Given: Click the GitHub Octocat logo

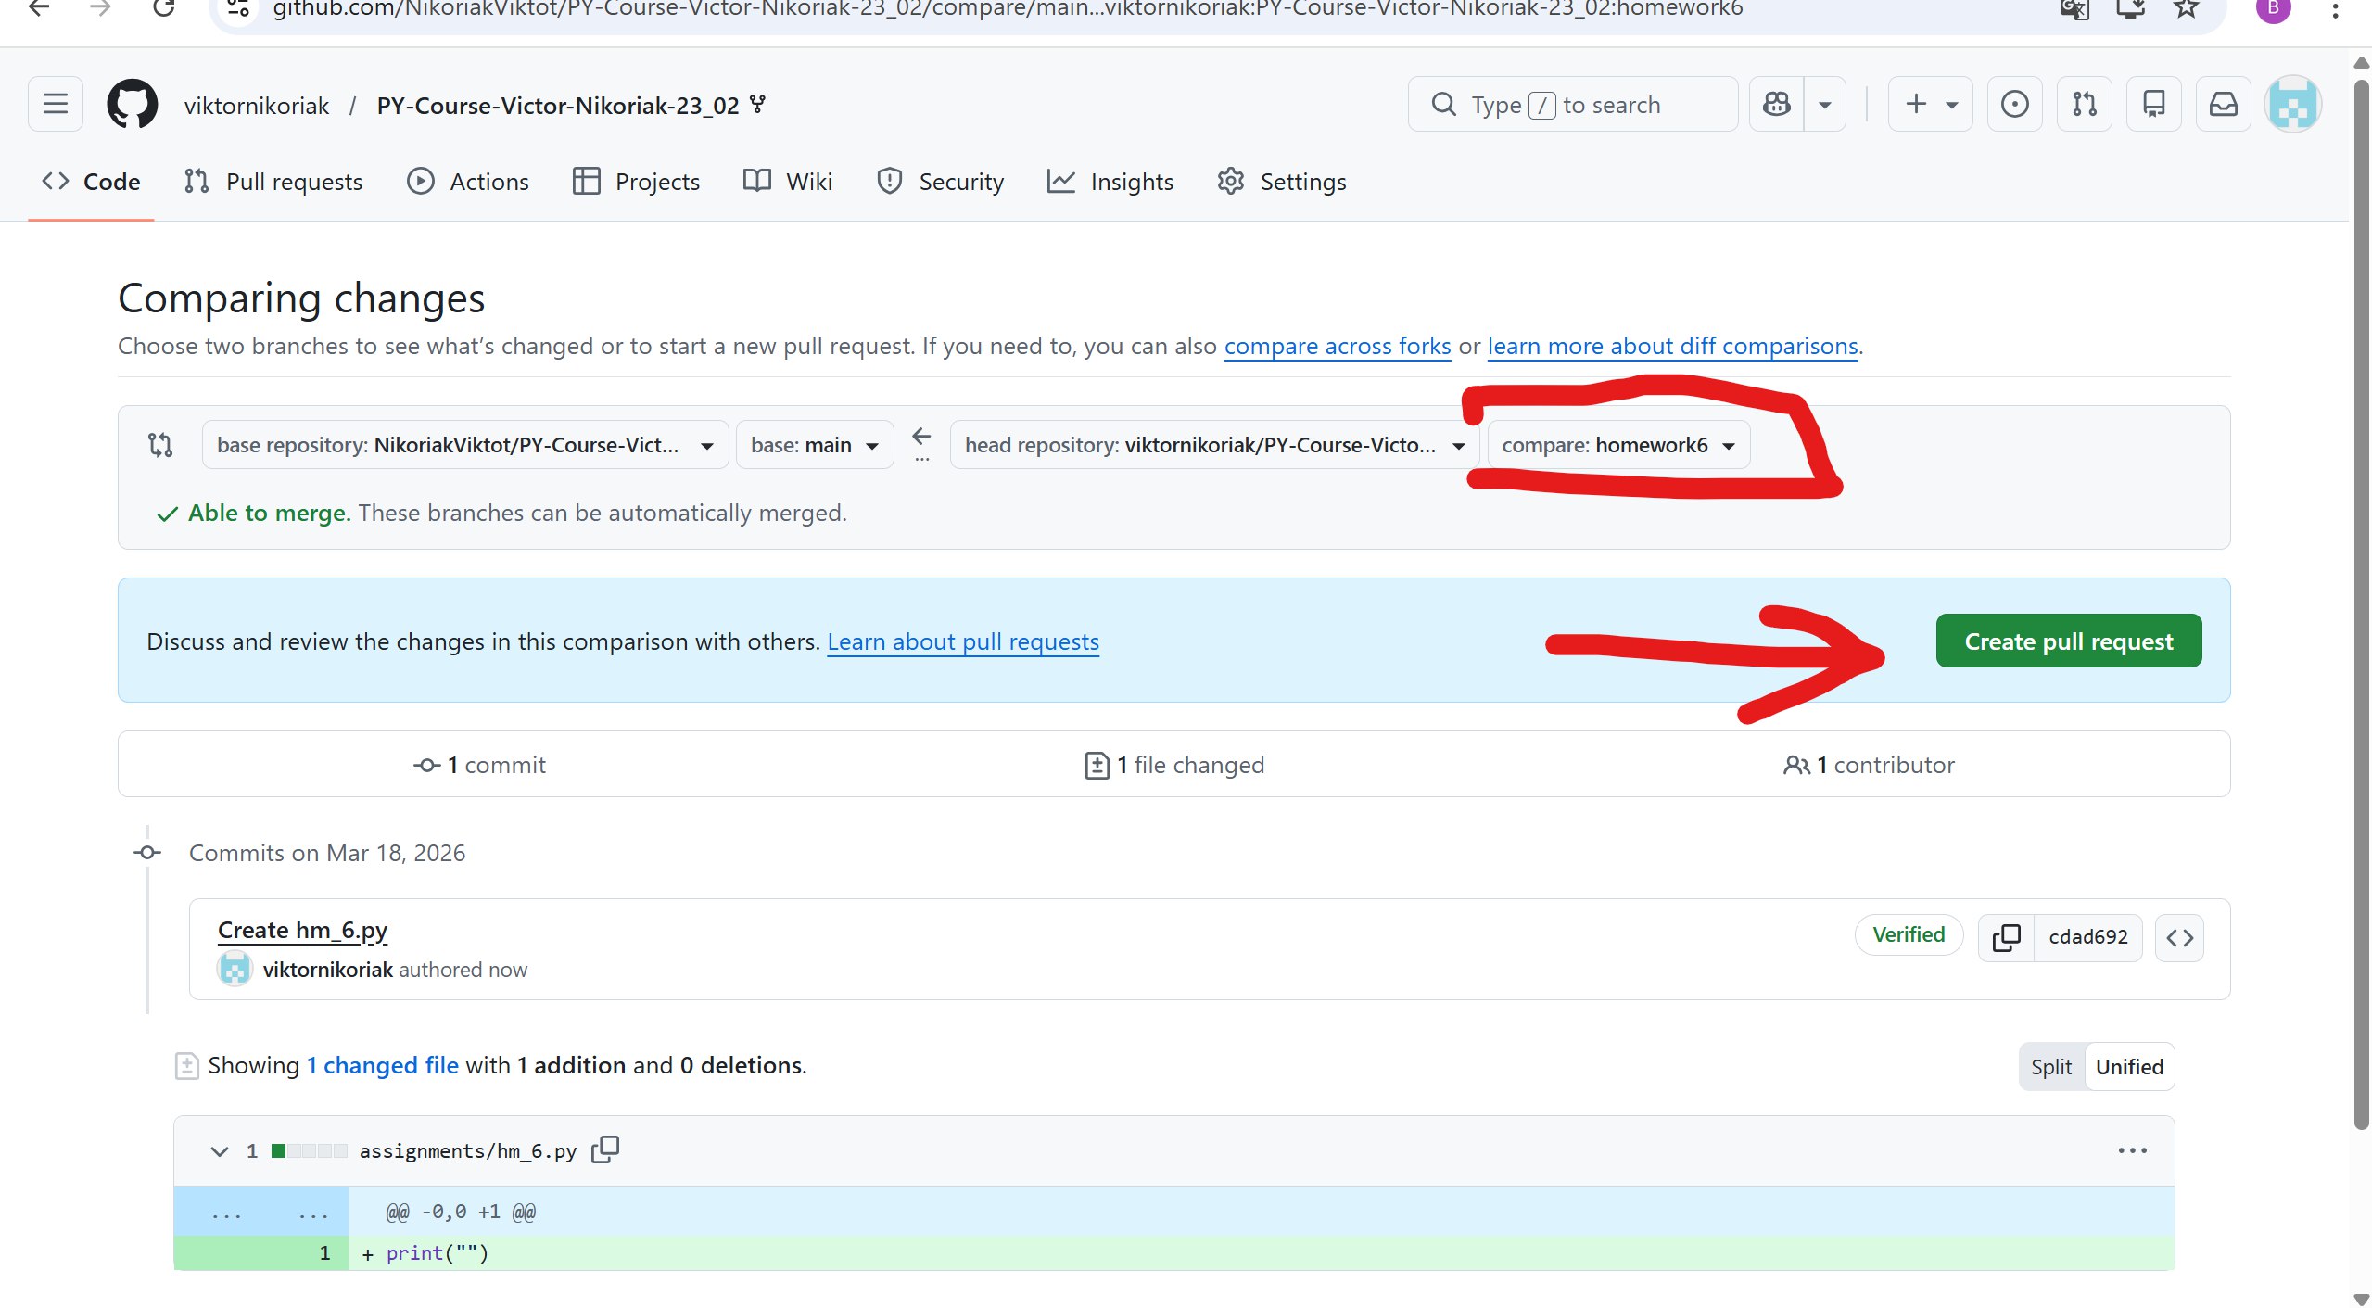Looking at the screenshot, I should click(133, 104).
